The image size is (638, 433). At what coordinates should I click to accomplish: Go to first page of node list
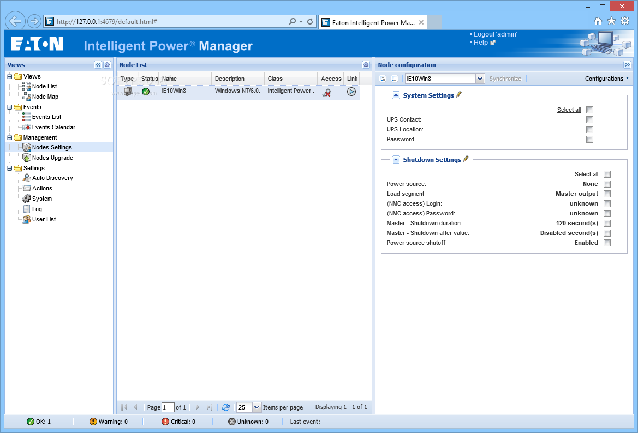(124, 407)
